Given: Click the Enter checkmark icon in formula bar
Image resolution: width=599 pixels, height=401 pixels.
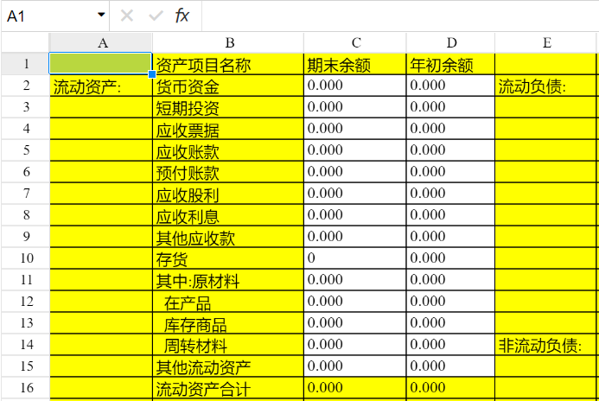Looking at the screenshot, I should (x=155, y=16).
